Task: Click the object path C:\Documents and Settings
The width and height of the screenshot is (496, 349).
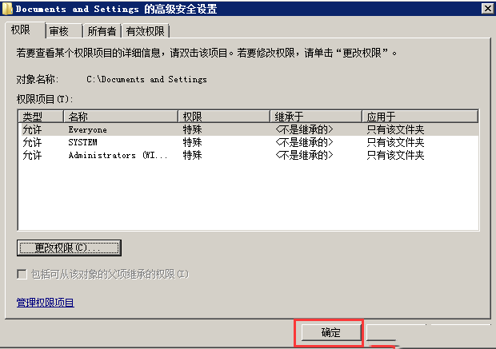Action: pyautogui.click(x=146, y=79)
